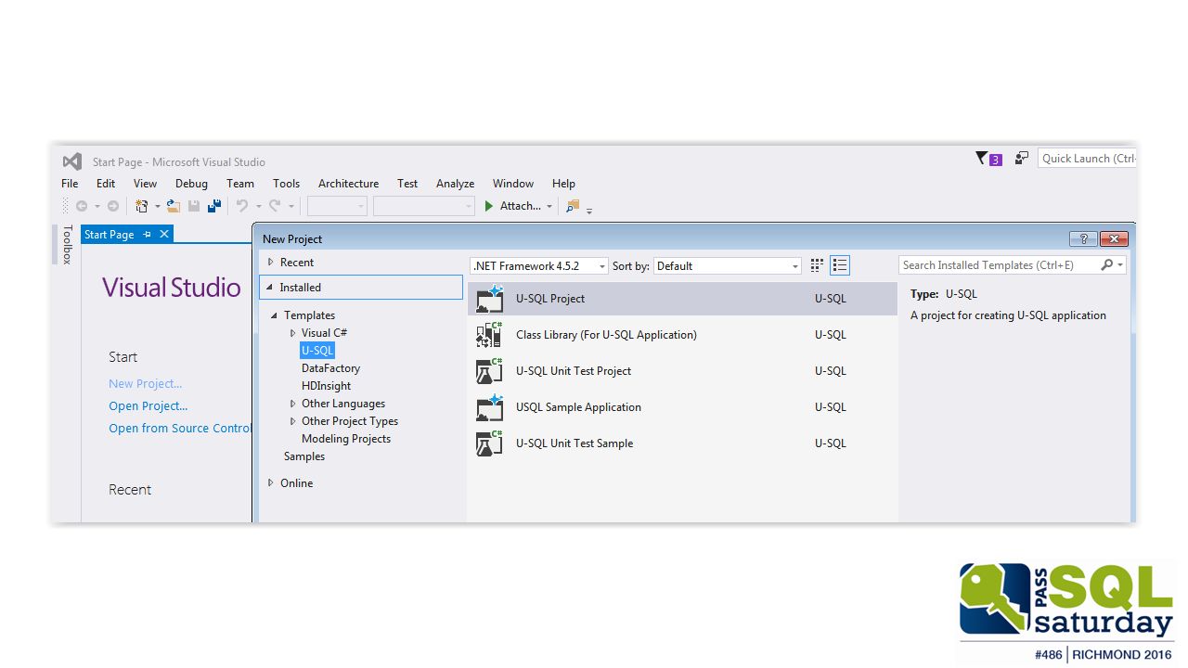Expand the Online section
1188x668 pixels.
271,483
